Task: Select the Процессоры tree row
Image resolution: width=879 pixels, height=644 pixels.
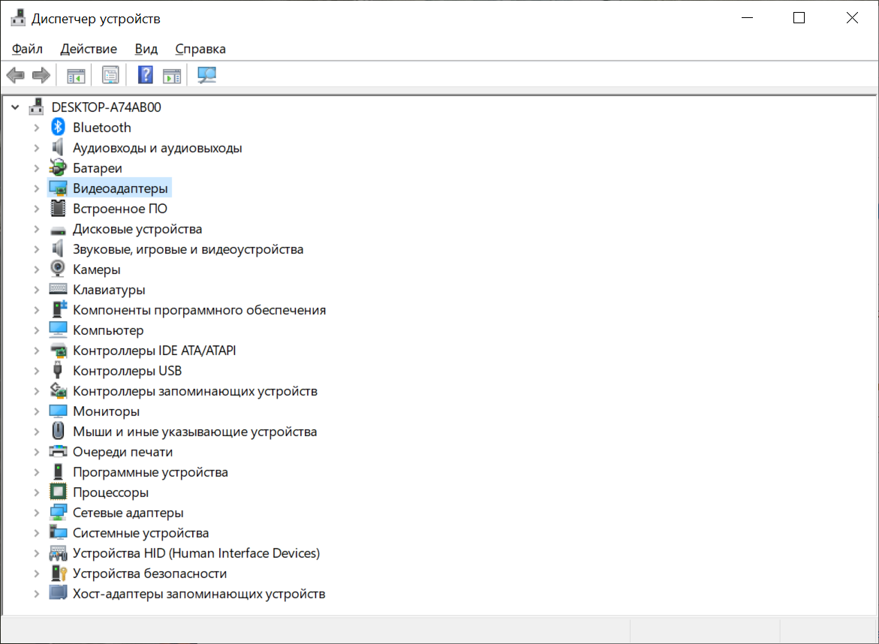Action: (110, 492)
